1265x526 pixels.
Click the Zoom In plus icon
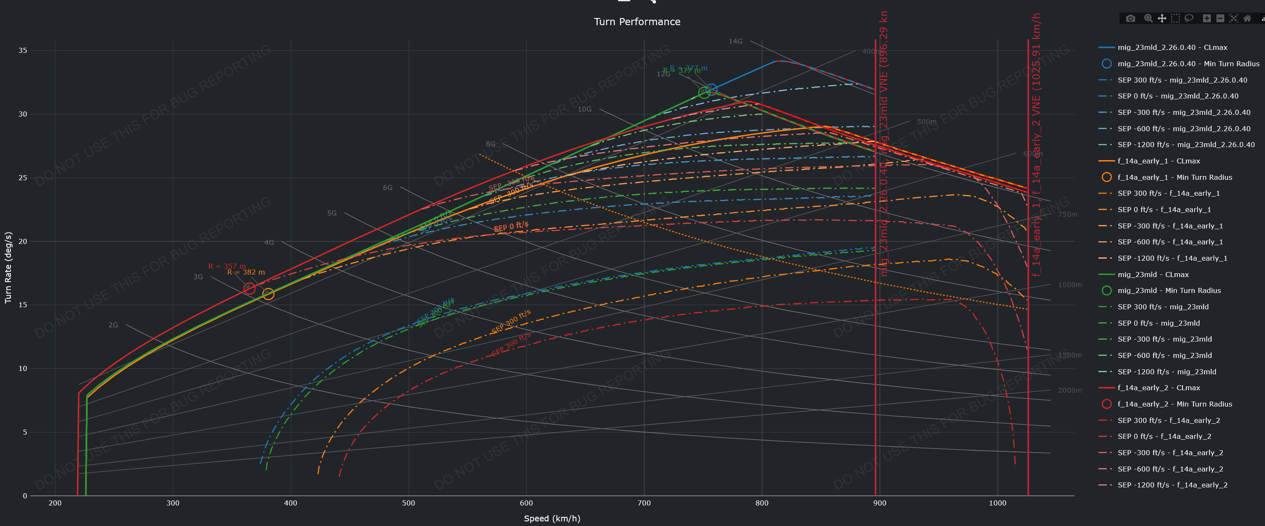click(1207, 18)
